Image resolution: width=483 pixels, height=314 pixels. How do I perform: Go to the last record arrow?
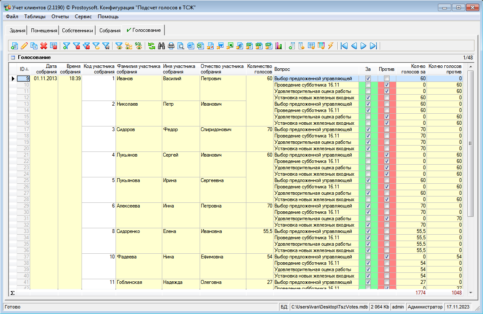373,46
